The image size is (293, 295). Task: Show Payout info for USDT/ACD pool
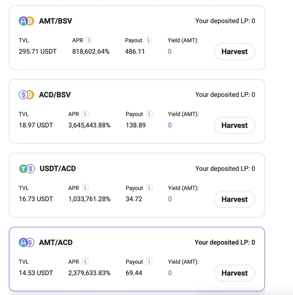(149, 187)
